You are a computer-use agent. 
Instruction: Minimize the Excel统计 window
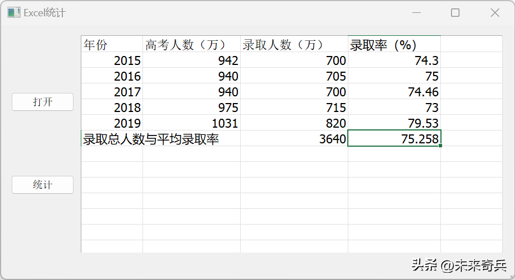point(416,13)
